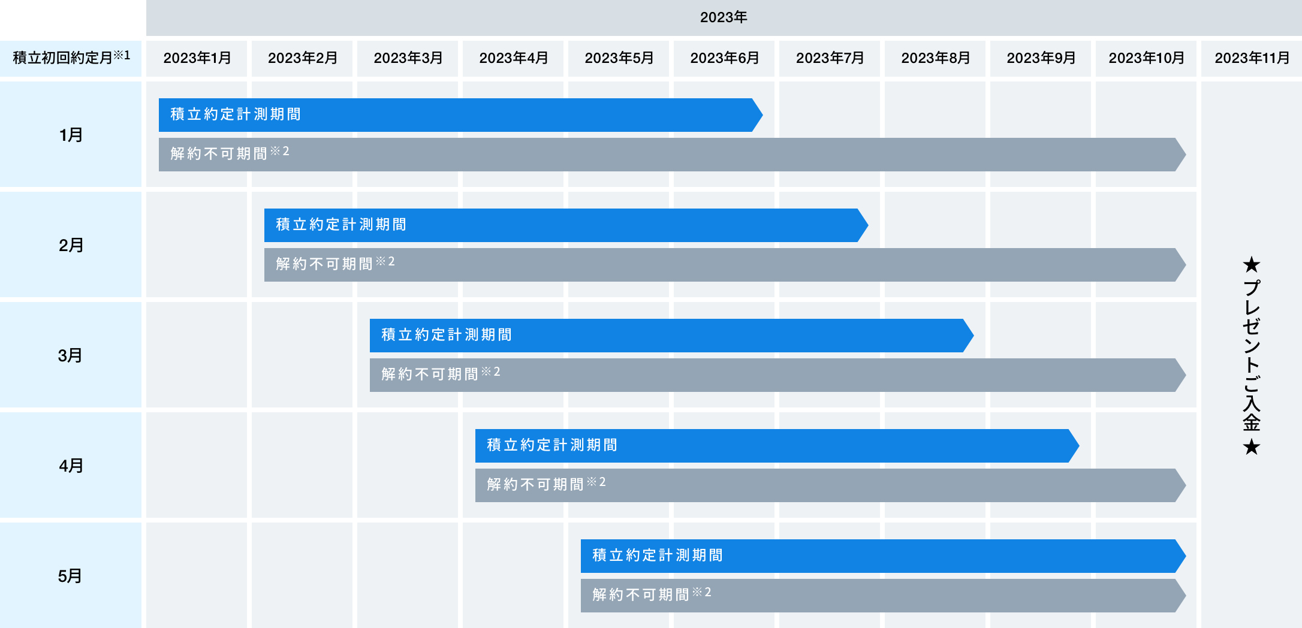Click the 2023年6月 column header
This screenshot has width=1302, height=628.
[x=724, y=58]
